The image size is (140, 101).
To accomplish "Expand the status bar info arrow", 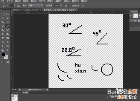I will (x=48, y=90).
